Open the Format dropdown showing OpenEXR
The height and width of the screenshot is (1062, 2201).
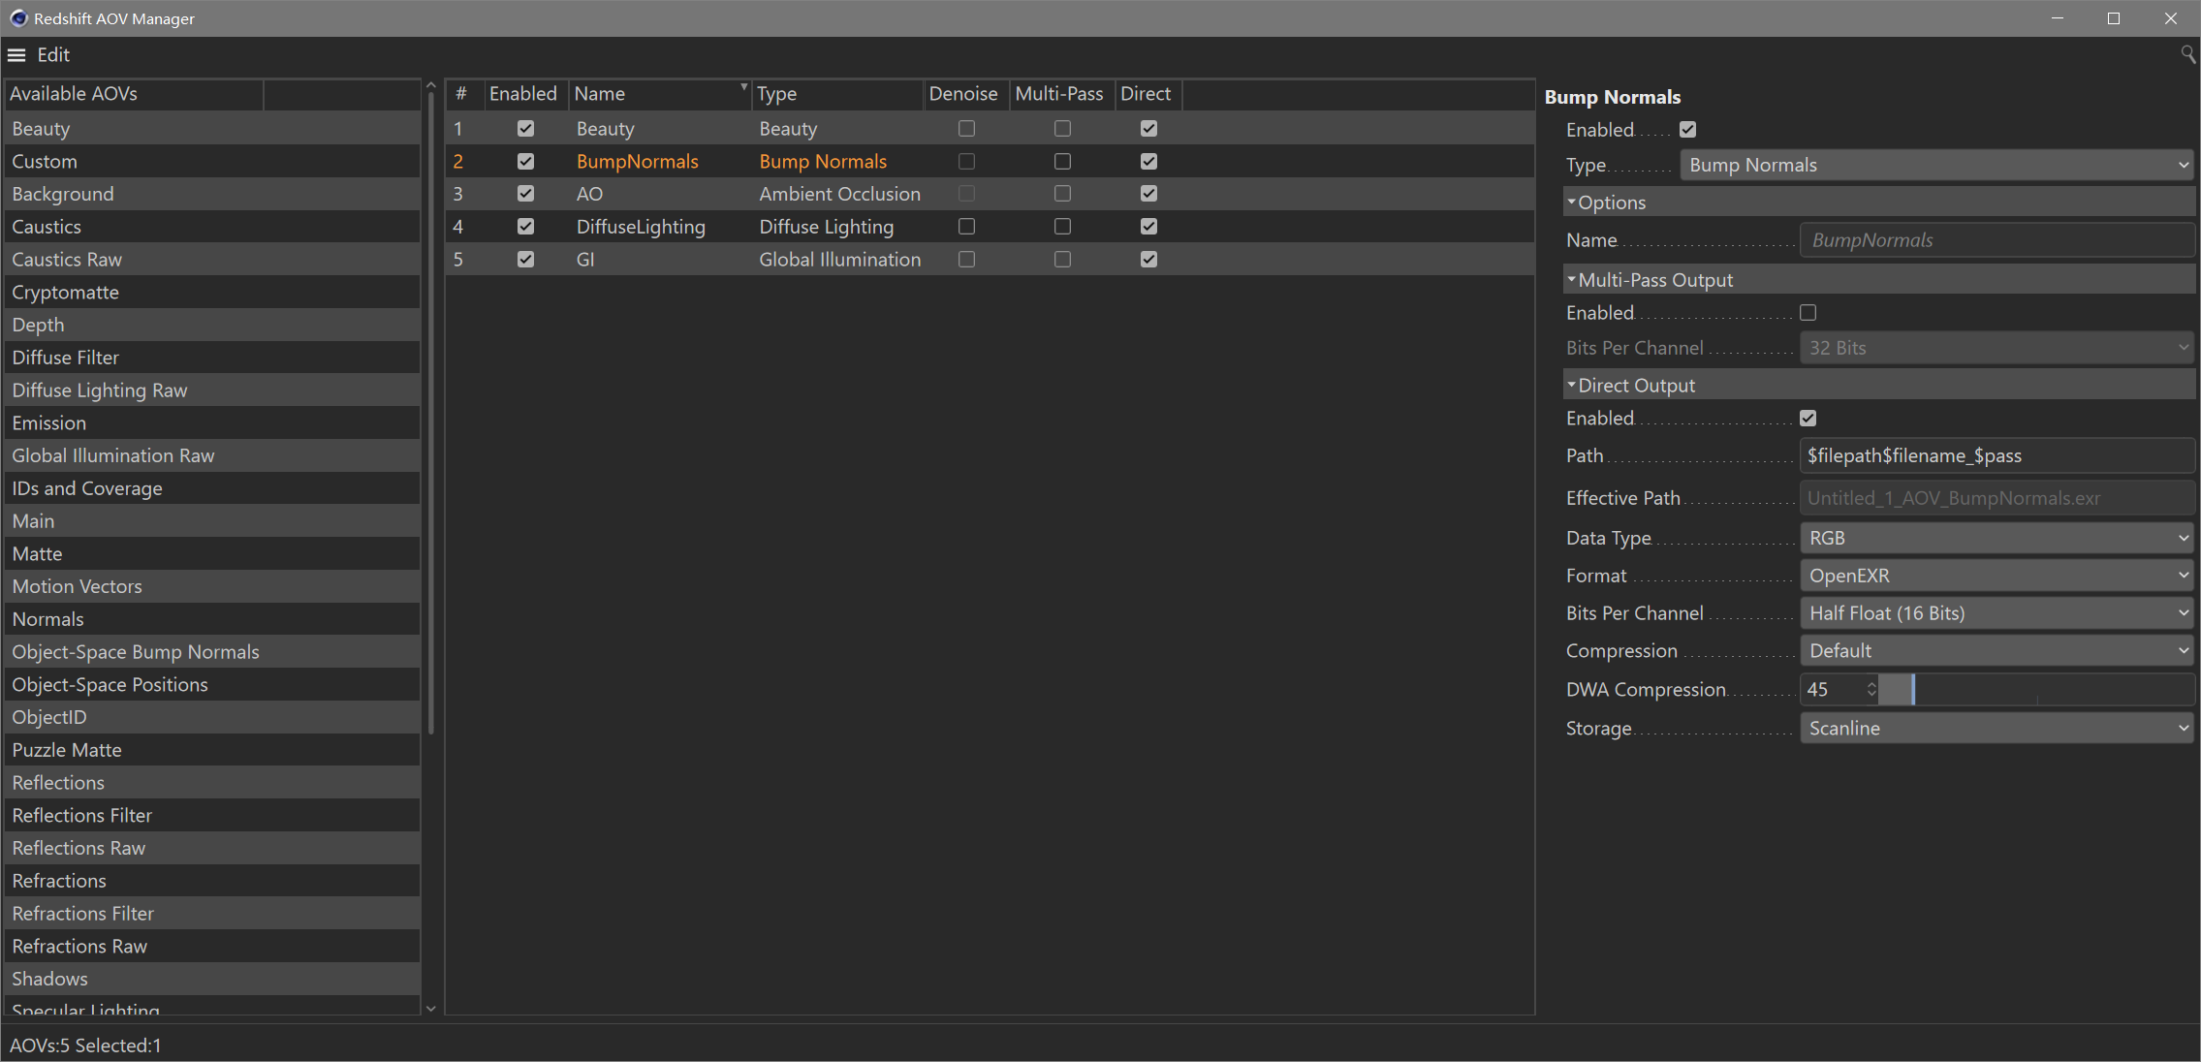pos(1997,576)
